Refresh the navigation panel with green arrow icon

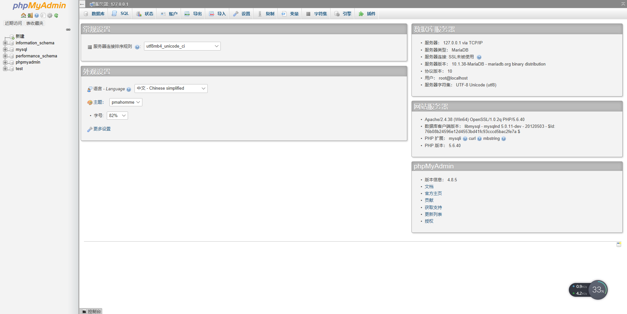pyautogui.click(x=56, y=15)
